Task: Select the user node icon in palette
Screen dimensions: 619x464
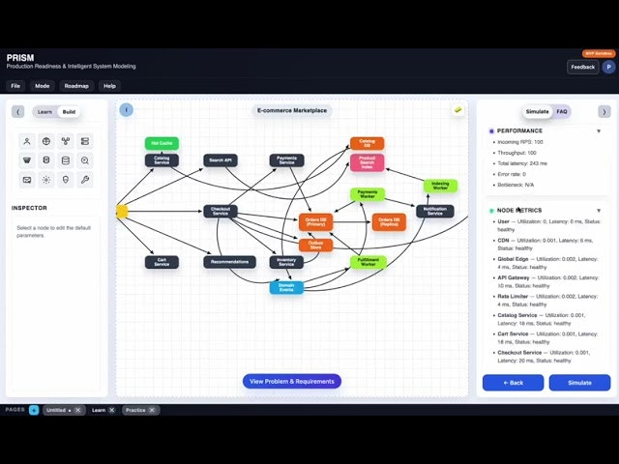Action: (x=27, y=141)
